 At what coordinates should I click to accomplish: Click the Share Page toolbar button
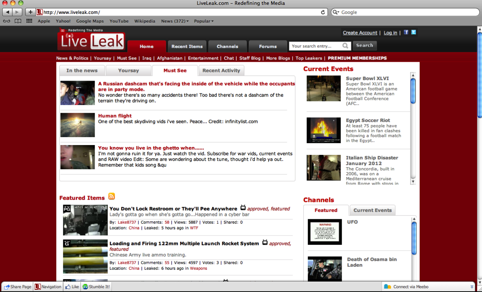(x=17, y=287)
